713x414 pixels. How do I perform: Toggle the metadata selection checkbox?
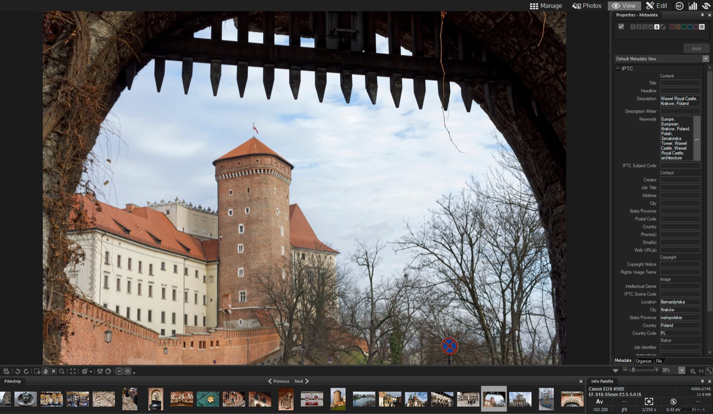pyautogui.click(x=621, y=27)
